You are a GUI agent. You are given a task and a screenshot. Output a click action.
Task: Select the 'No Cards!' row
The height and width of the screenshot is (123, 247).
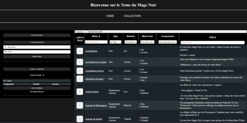coord(37,81)
